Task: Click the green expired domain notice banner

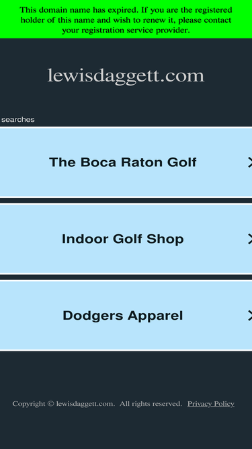Action: [x=126, y=20]
